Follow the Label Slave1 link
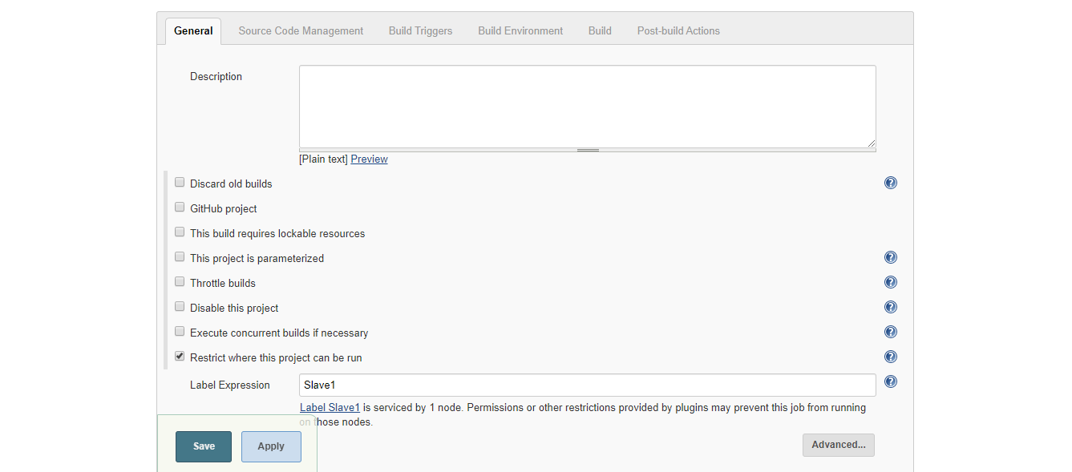The height and width of the screenshot is (472, 1072). click(x=330, y=408)
